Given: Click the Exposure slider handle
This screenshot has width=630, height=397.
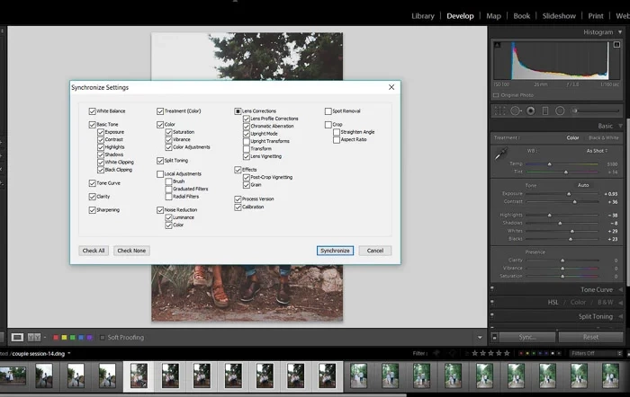Looking at the screenshot, I should (569, 193).
